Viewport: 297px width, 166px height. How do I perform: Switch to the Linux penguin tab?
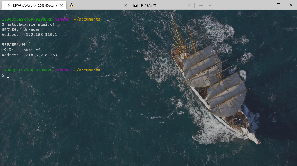click(x=98, y=6)
